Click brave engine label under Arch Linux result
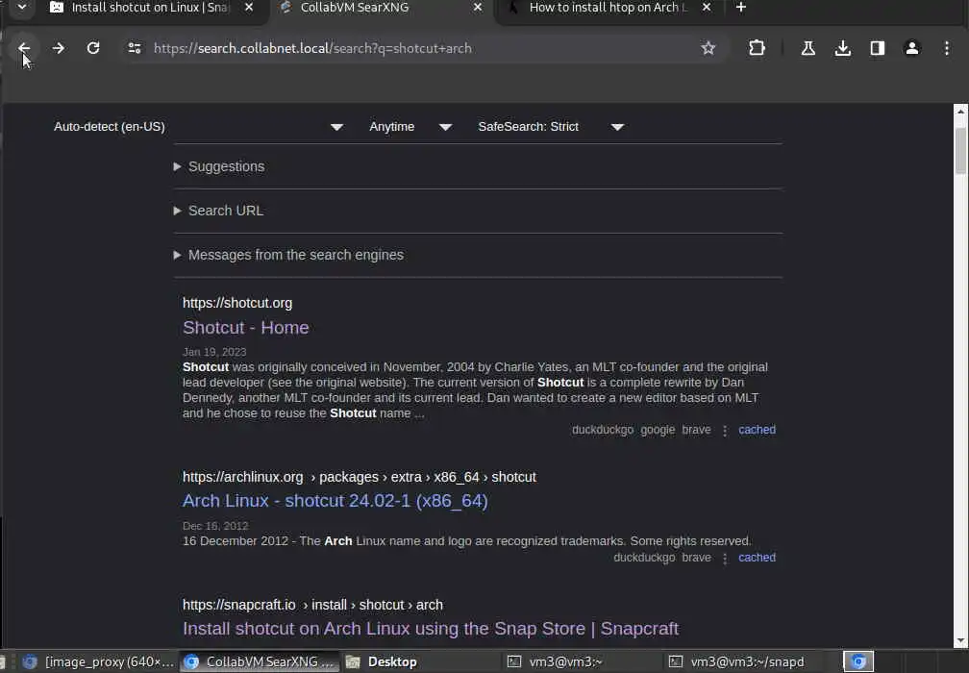 [x=696, y=558]
